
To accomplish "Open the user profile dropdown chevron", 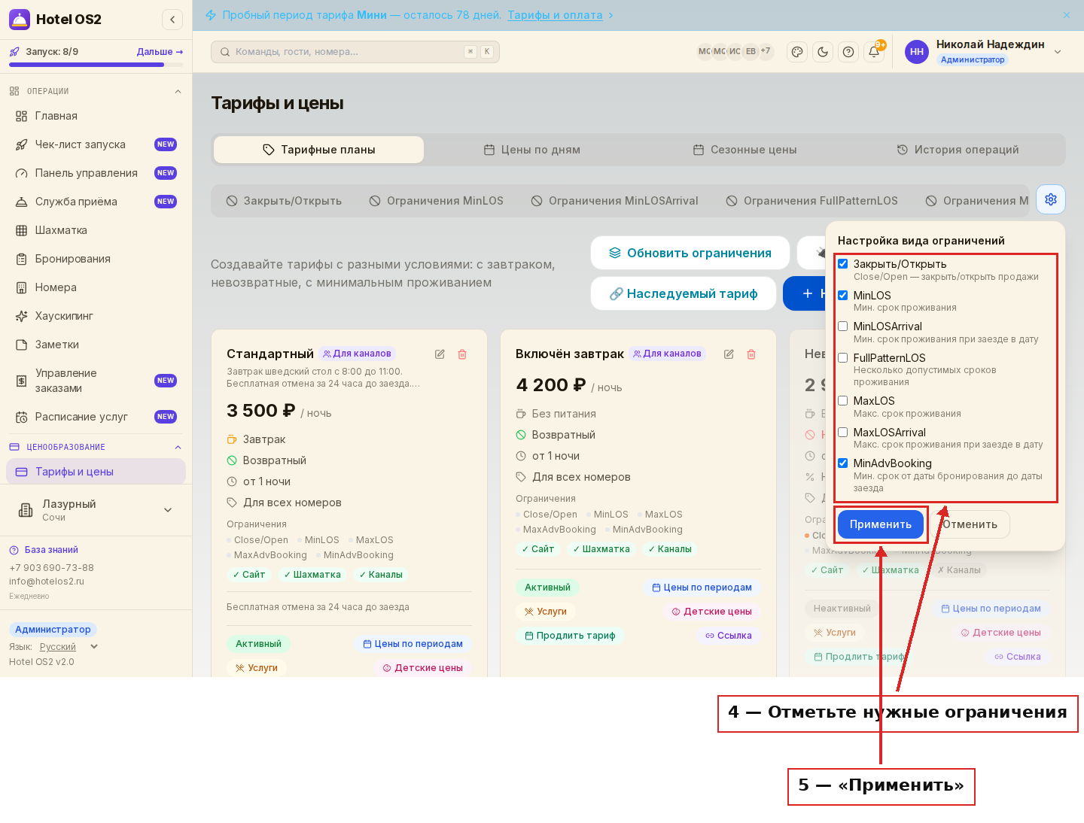I will 1058,52.
